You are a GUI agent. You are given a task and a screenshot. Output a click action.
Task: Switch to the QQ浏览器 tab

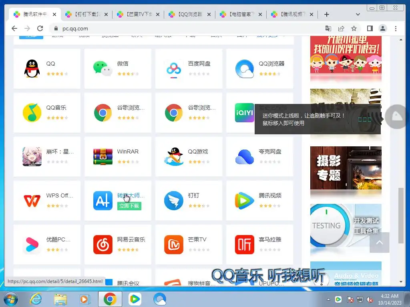tap(189, 14)
